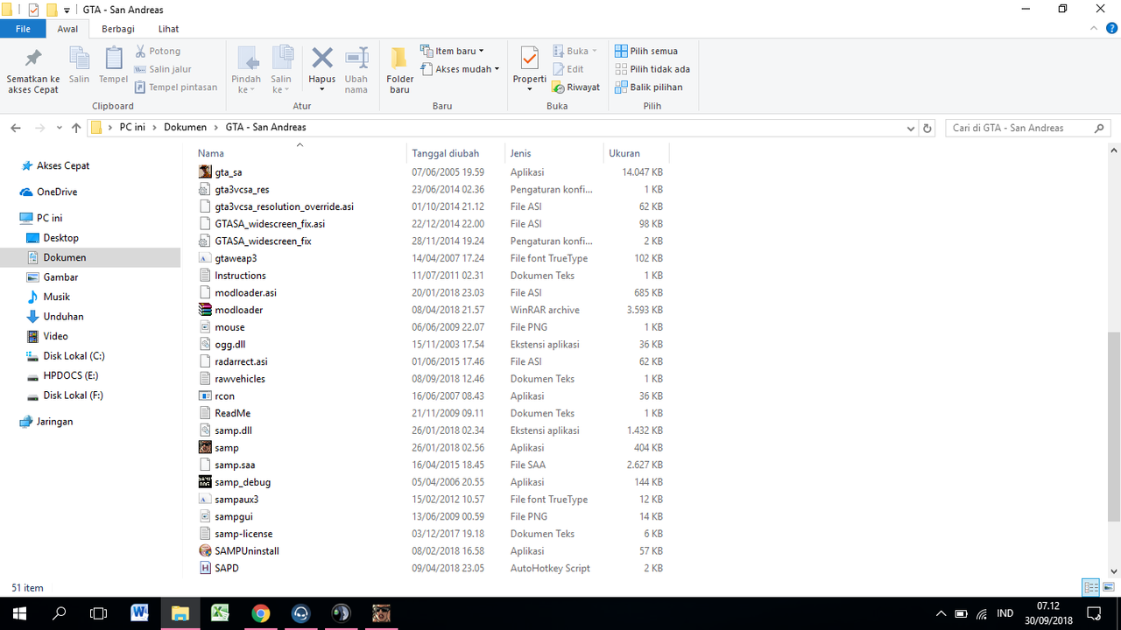Go back in folder navigation
Screen dimensions: 1121x630
[16, 128]
